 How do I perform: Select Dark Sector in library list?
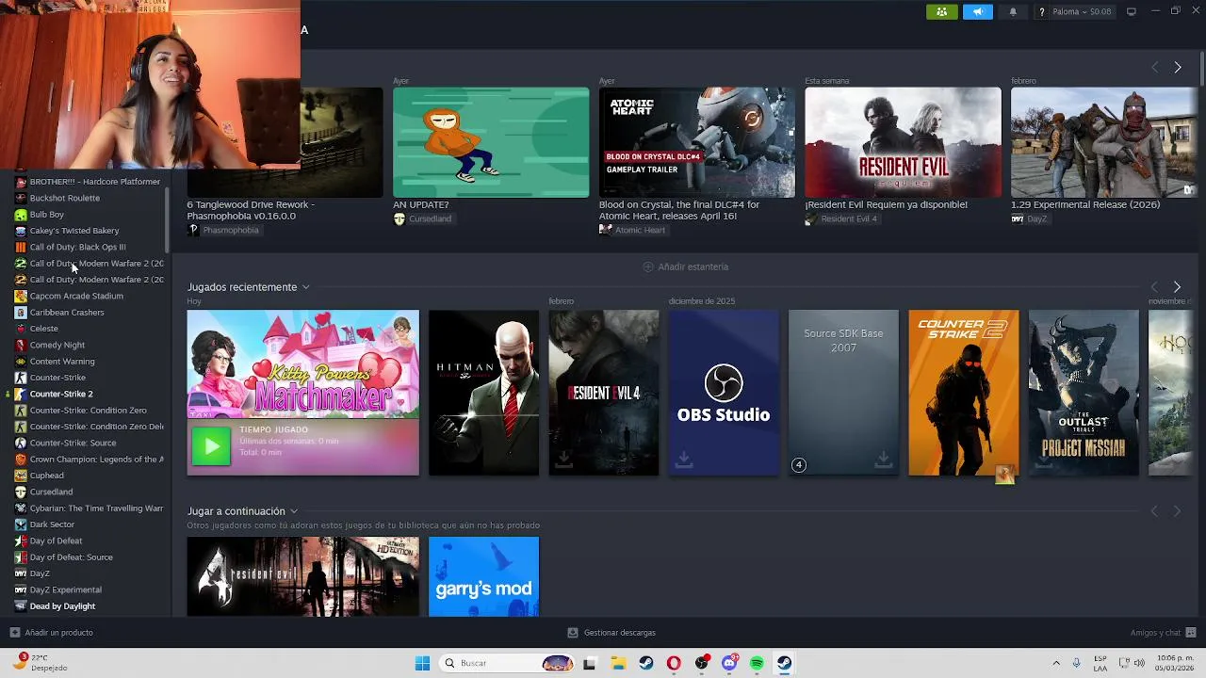[52, 525]
